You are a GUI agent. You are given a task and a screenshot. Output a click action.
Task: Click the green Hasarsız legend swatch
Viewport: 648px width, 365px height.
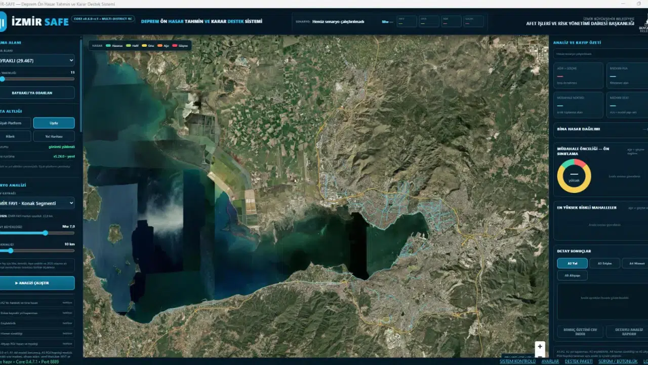point(108,46)
